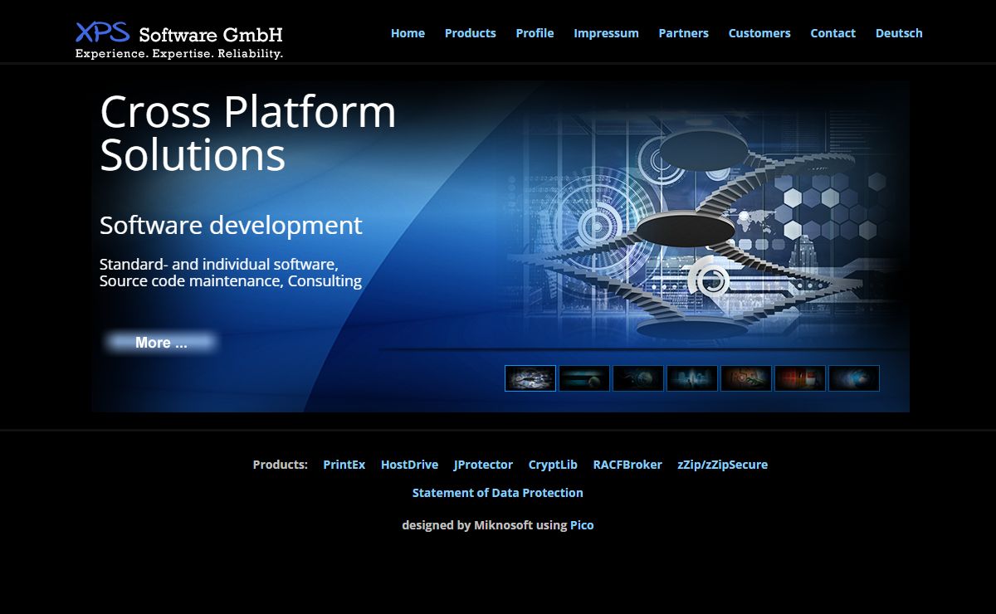
Task: Open the JProtector product link
Action: (483, 465)
